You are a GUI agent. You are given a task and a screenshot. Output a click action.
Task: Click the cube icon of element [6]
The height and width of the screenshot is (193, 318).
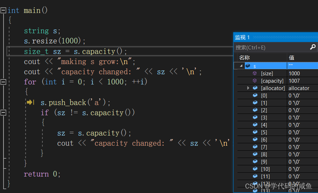point(255,139)
